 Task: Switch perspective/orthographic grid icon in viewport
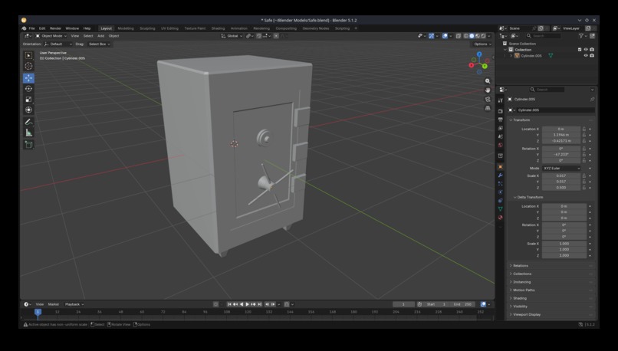click(488, 108)
